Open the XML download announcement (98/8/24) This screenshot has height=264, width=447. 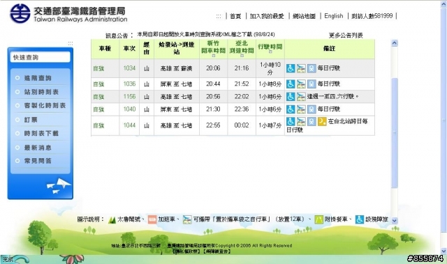pos(206,34)
